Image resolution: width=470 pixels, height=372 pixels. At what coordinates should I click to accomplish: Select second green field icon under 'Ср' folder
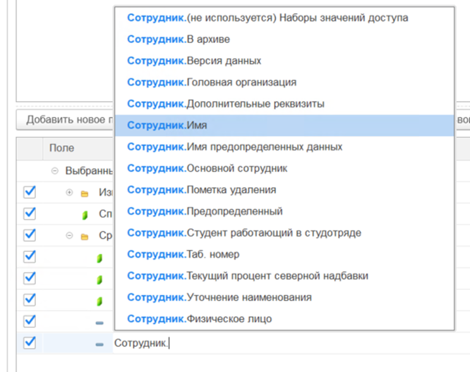coord(99,279)
